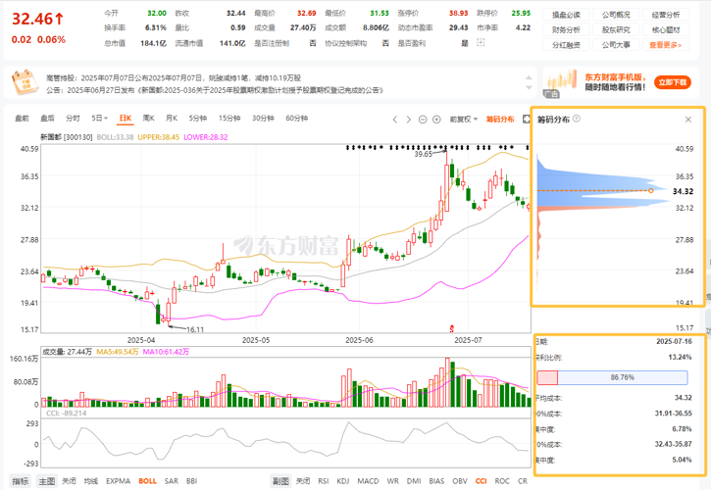The height and width of the screenshot is (490, 711).
Task: Enable the BBI main indicator
Action: coord(192,481)
